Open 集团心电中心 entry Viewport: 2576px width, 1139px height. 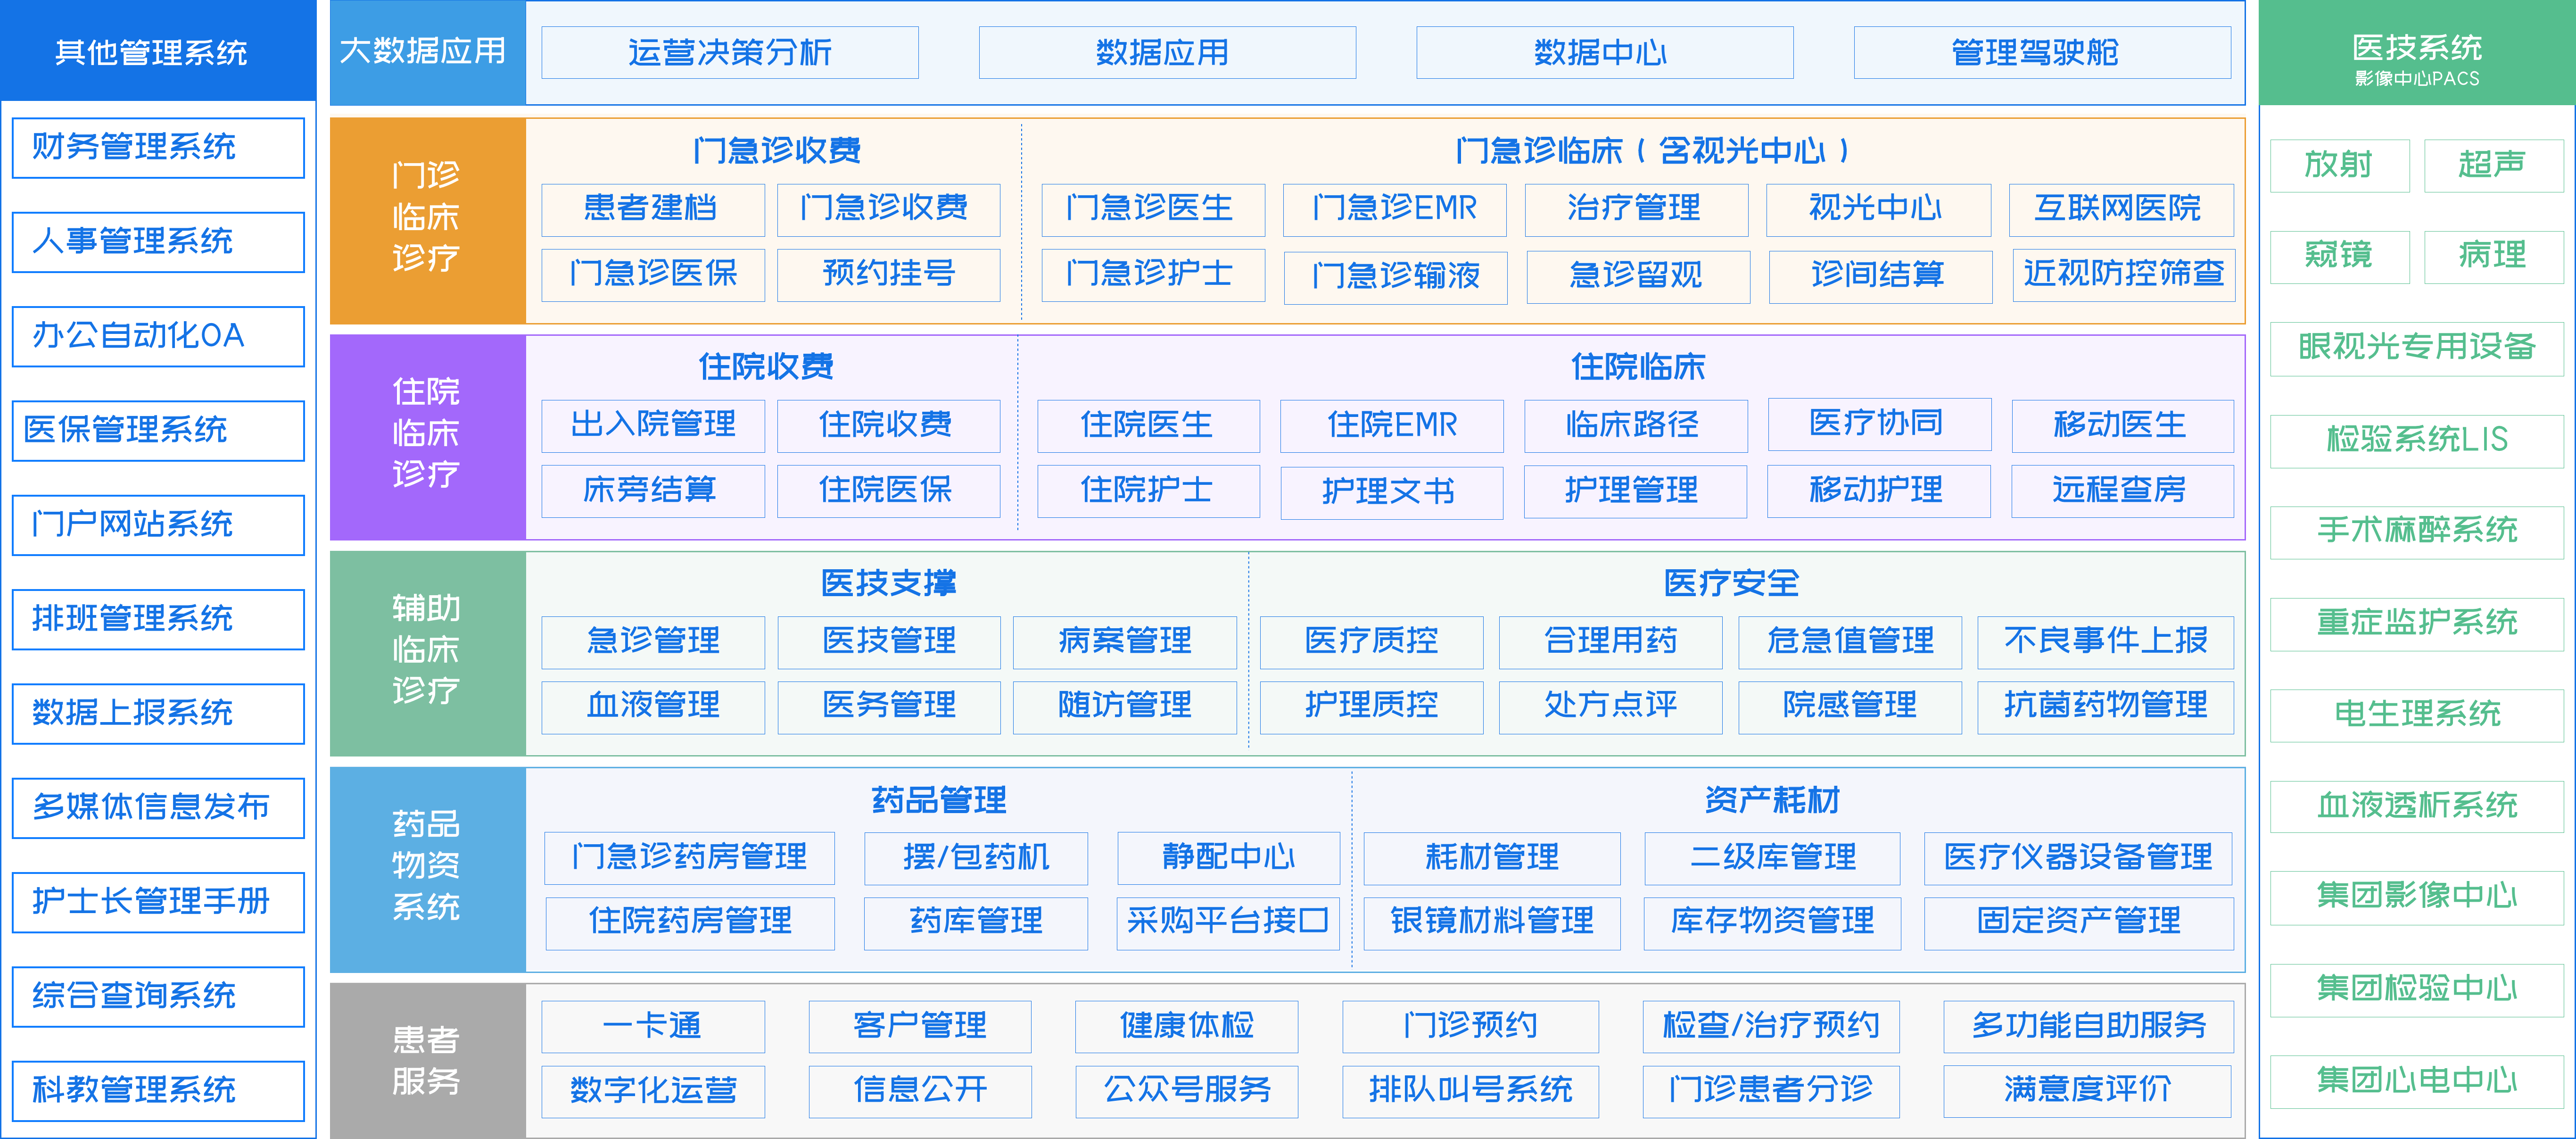pos(2417,1082)
